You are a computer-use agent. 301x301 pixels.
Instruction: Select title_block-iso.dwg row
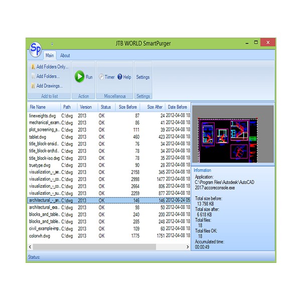(109, 158)
